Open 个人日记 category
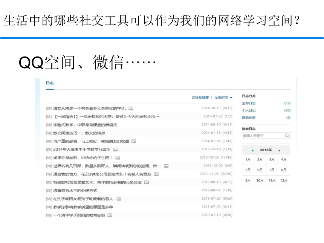The width and height of the screenshot is (324, 243). tap(249, 110)
